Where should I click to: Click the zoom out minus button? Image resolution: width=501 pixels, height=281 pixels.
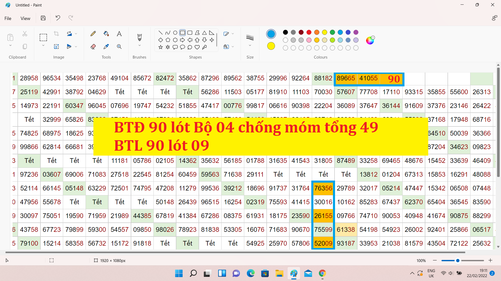435,260
